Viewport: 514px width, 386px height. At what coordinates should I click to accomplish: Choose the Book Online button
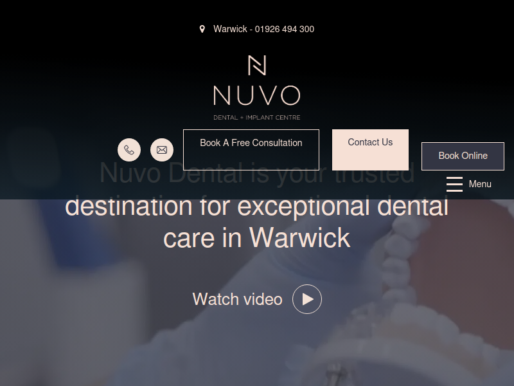click(x=463, y=156)
